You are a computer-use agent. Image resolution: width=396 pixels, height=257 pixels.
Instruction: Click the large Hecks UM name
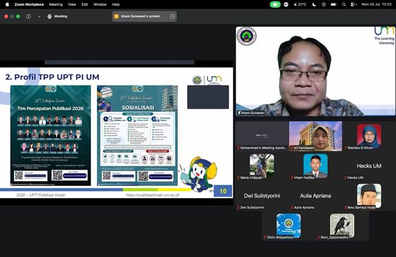click(x=369, y=166)
